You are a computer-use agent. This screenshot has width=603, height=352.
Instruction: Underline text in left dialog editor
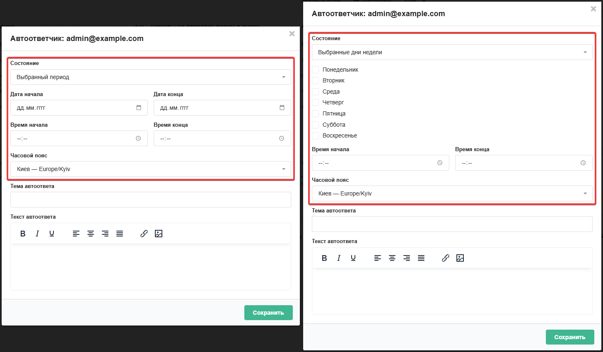(52, 234)
